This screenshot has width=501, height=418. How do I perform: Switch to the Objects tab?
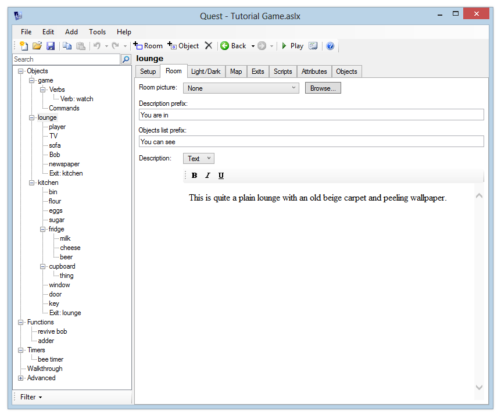point(346,72)
